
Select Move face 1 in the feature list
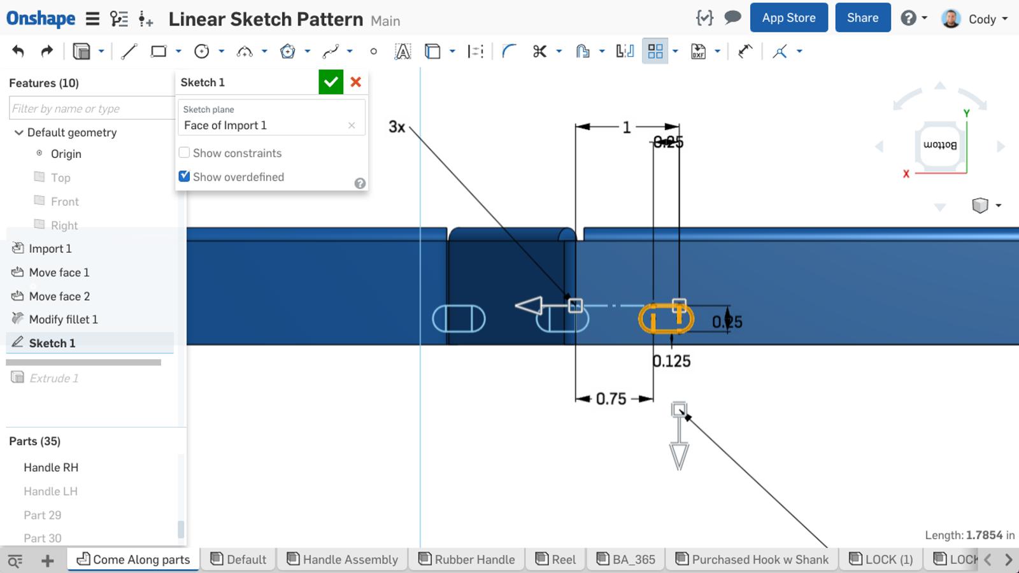point(59,272)
